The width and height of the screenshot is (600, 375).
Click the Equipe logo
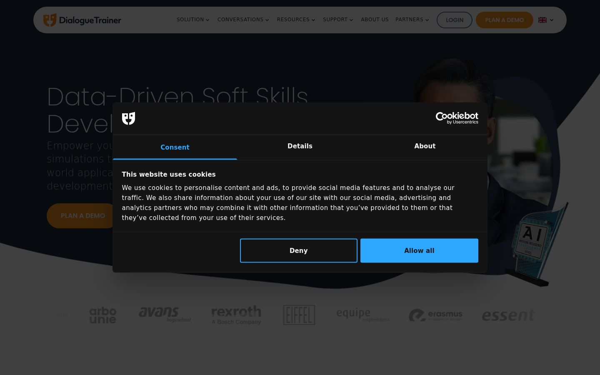click(362, 315)
